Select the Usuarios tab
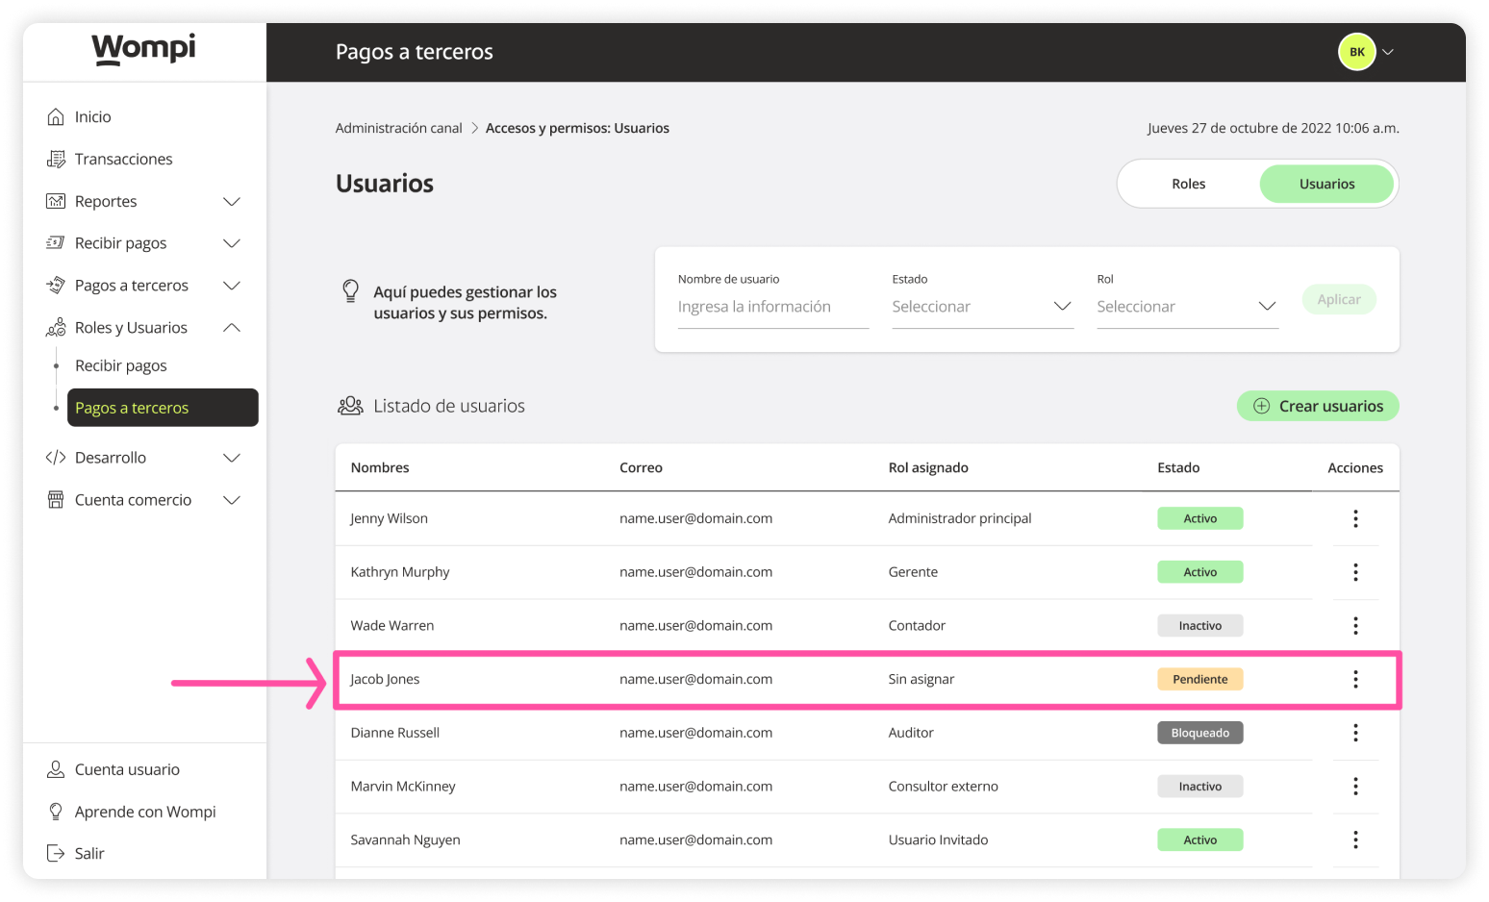 tap(1326, 183)
